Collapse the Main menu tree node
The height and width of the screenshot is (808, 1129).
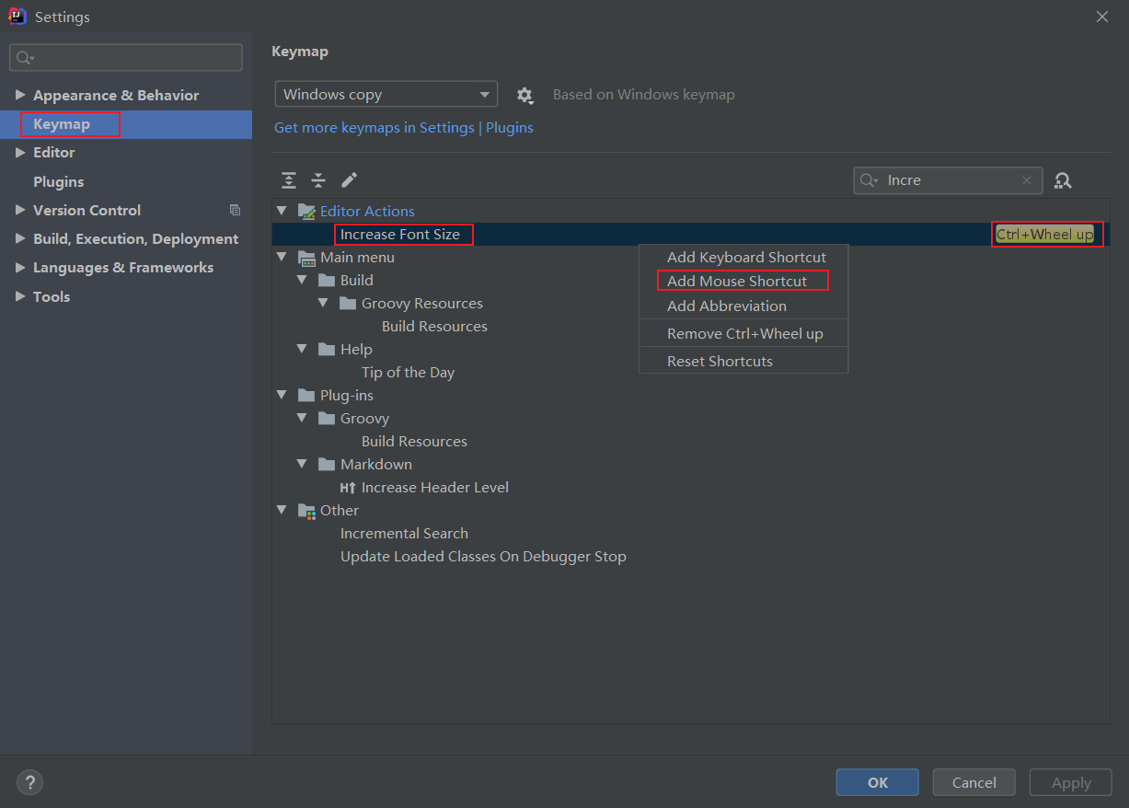click(282, 258)
